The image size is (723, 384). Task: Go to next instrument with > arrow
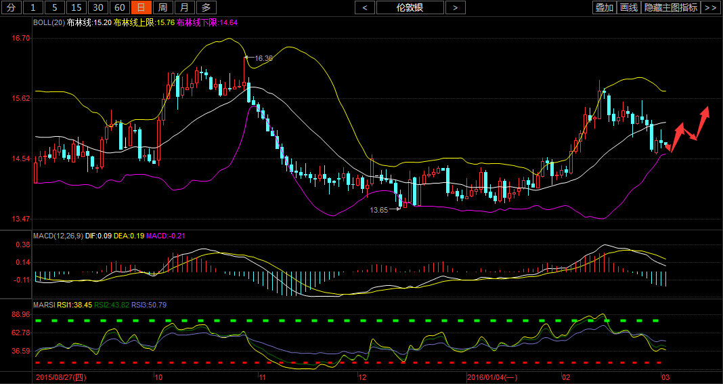tap(455, 7)
